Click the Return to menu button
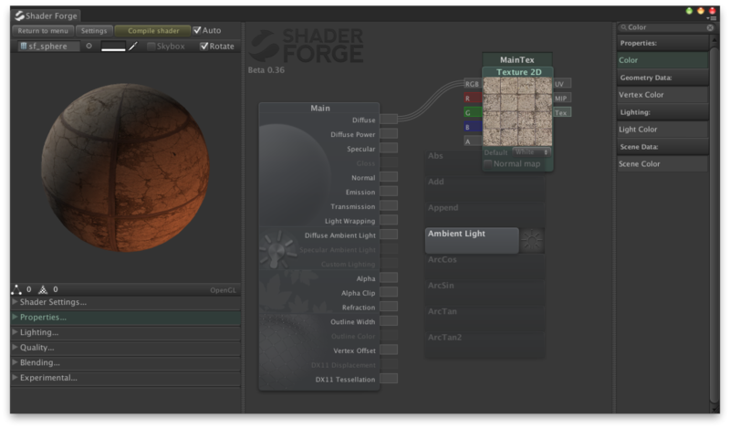 43,31
